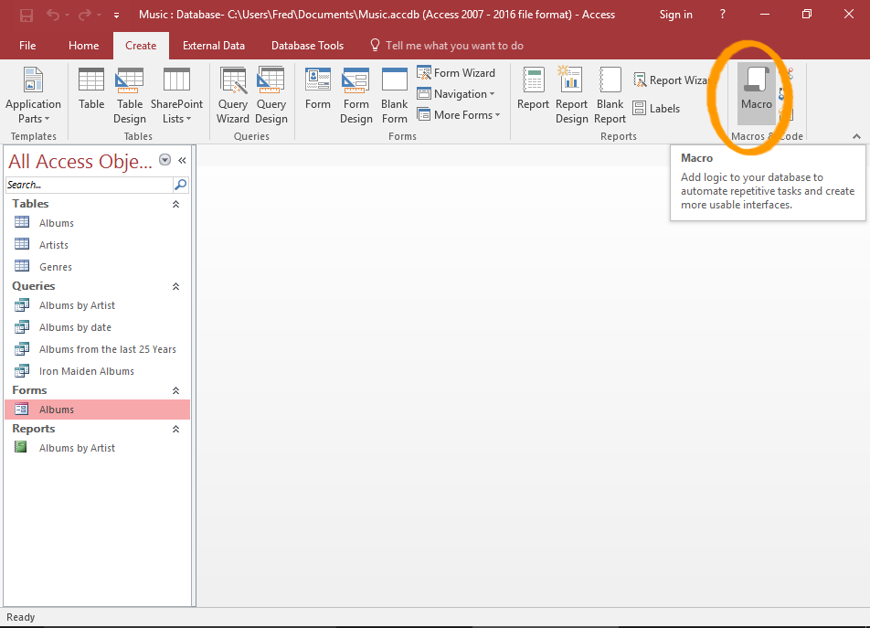Collapse the navigation pane with the double chevron
The width and height of the screenshot is (870, 628).
pos(182,160)
